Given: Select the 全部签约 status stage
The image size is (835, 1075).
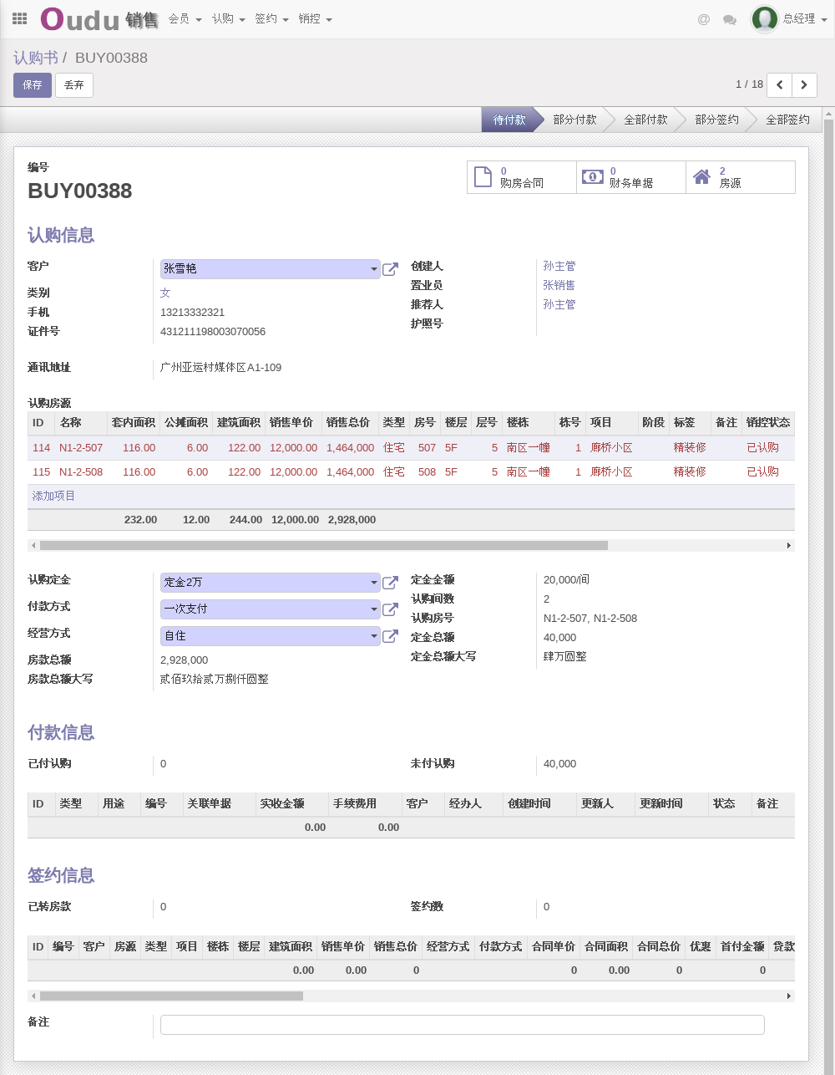Looking at the screenshot, I should click(x=787, y=120).
